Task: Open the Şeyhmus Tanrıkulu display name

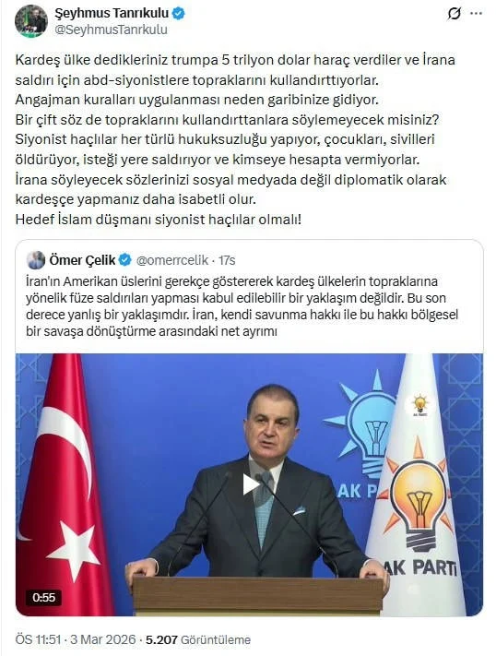Action: pyautogui.click(x=112, y=14)
